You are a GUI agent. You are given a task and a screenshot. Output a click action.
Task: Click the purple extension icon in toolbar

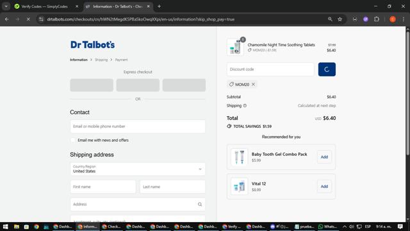click(x=366, y=19)
